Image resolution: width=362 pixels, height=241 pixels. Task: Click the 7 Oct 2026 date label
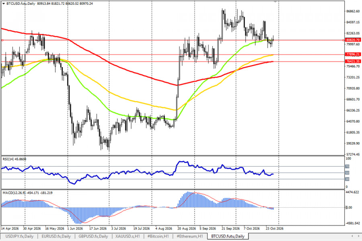click(x=252, y=229)
